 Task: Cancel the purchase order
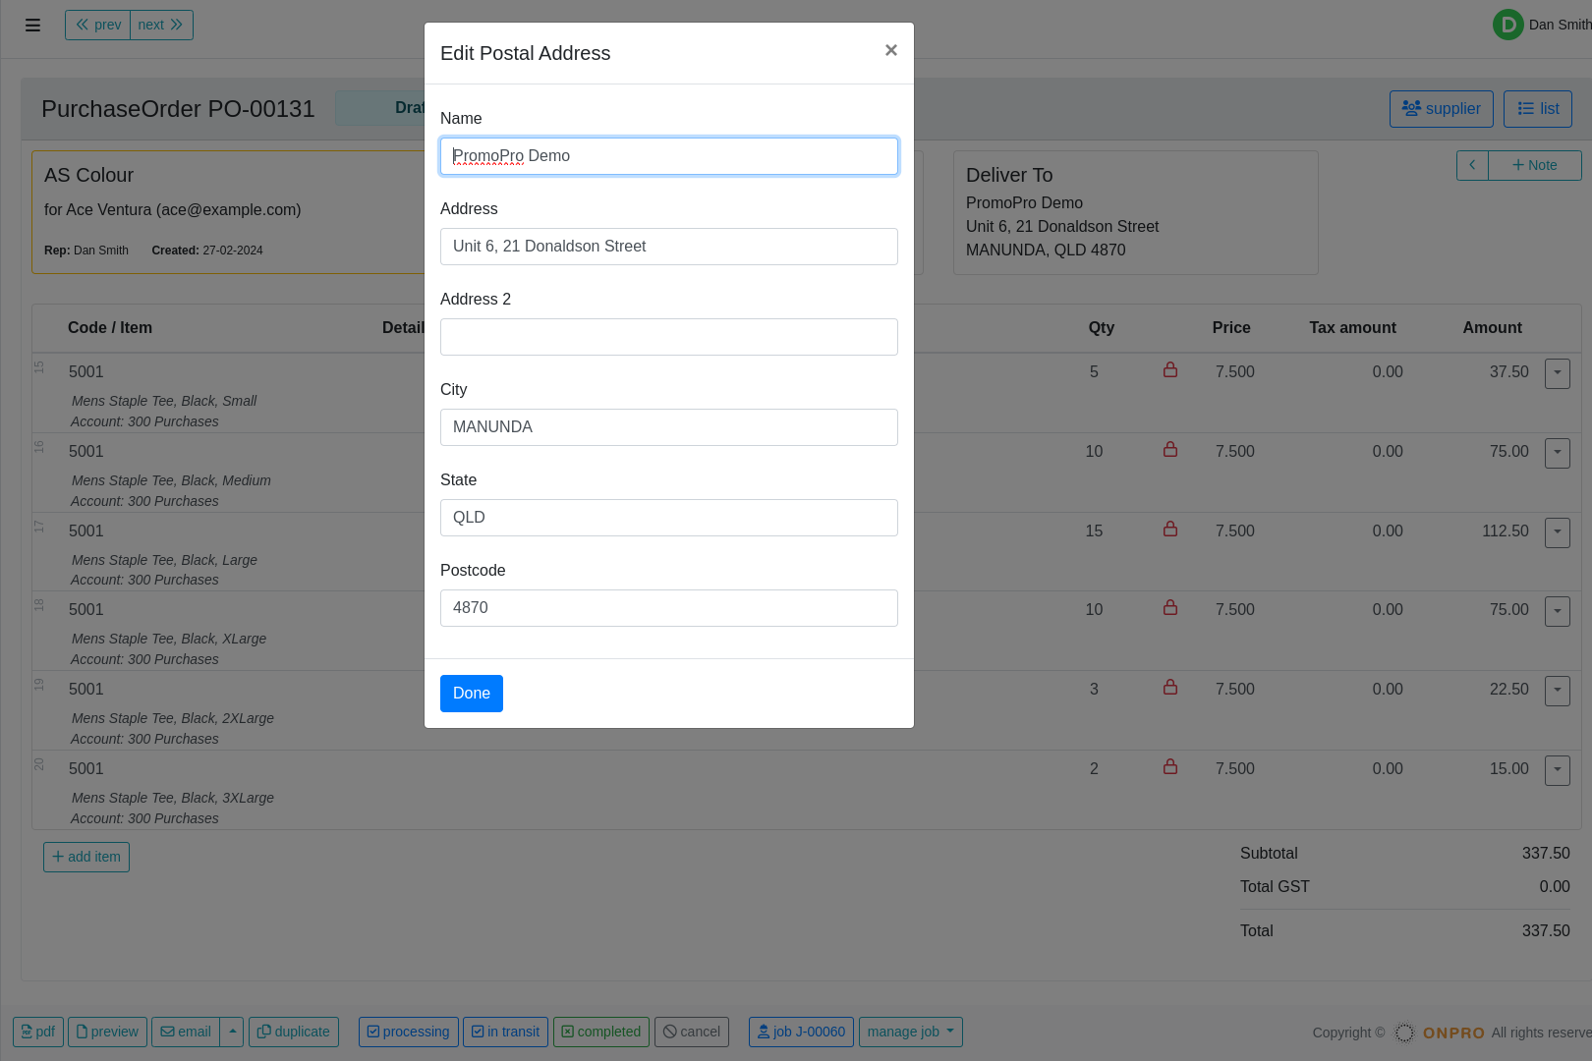click(692, 1032)
